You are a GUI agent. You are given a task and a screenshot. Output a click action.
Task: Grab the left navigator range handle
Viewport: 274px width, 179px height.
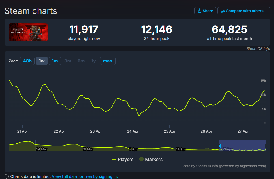tap(219, 146)
